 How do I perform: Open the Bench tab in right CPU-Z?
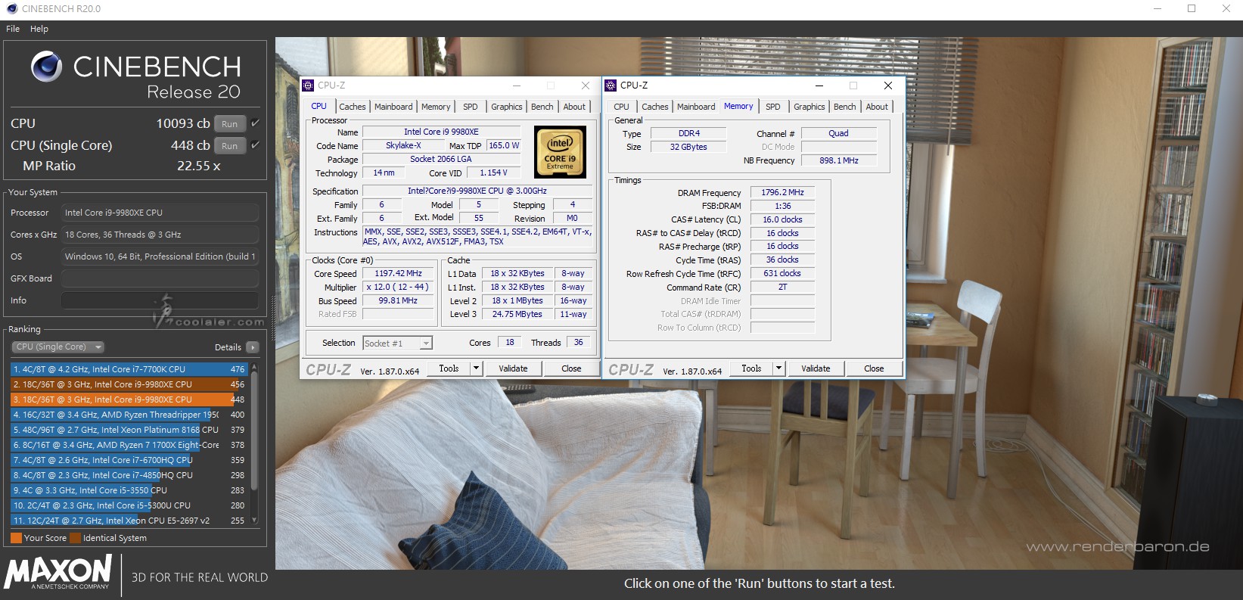click(845, 107)
